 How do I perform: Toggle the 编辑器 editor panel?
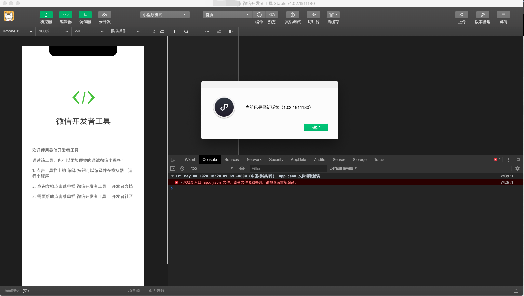tap(66, 15)
